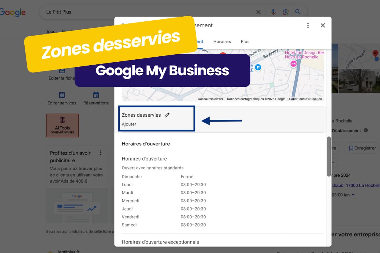The image size is (380, 253).
Task: Open the street map thumbnail with red pin
Action: tap(359, 56)
